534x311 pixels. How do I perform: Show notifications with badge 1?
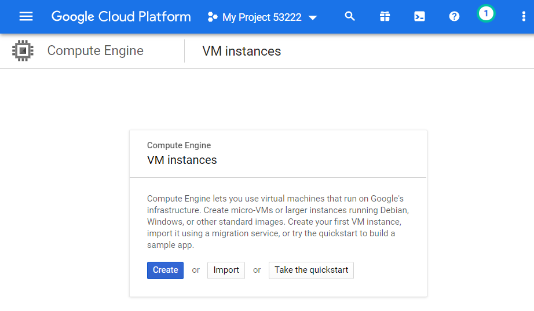tap(486, 13)
